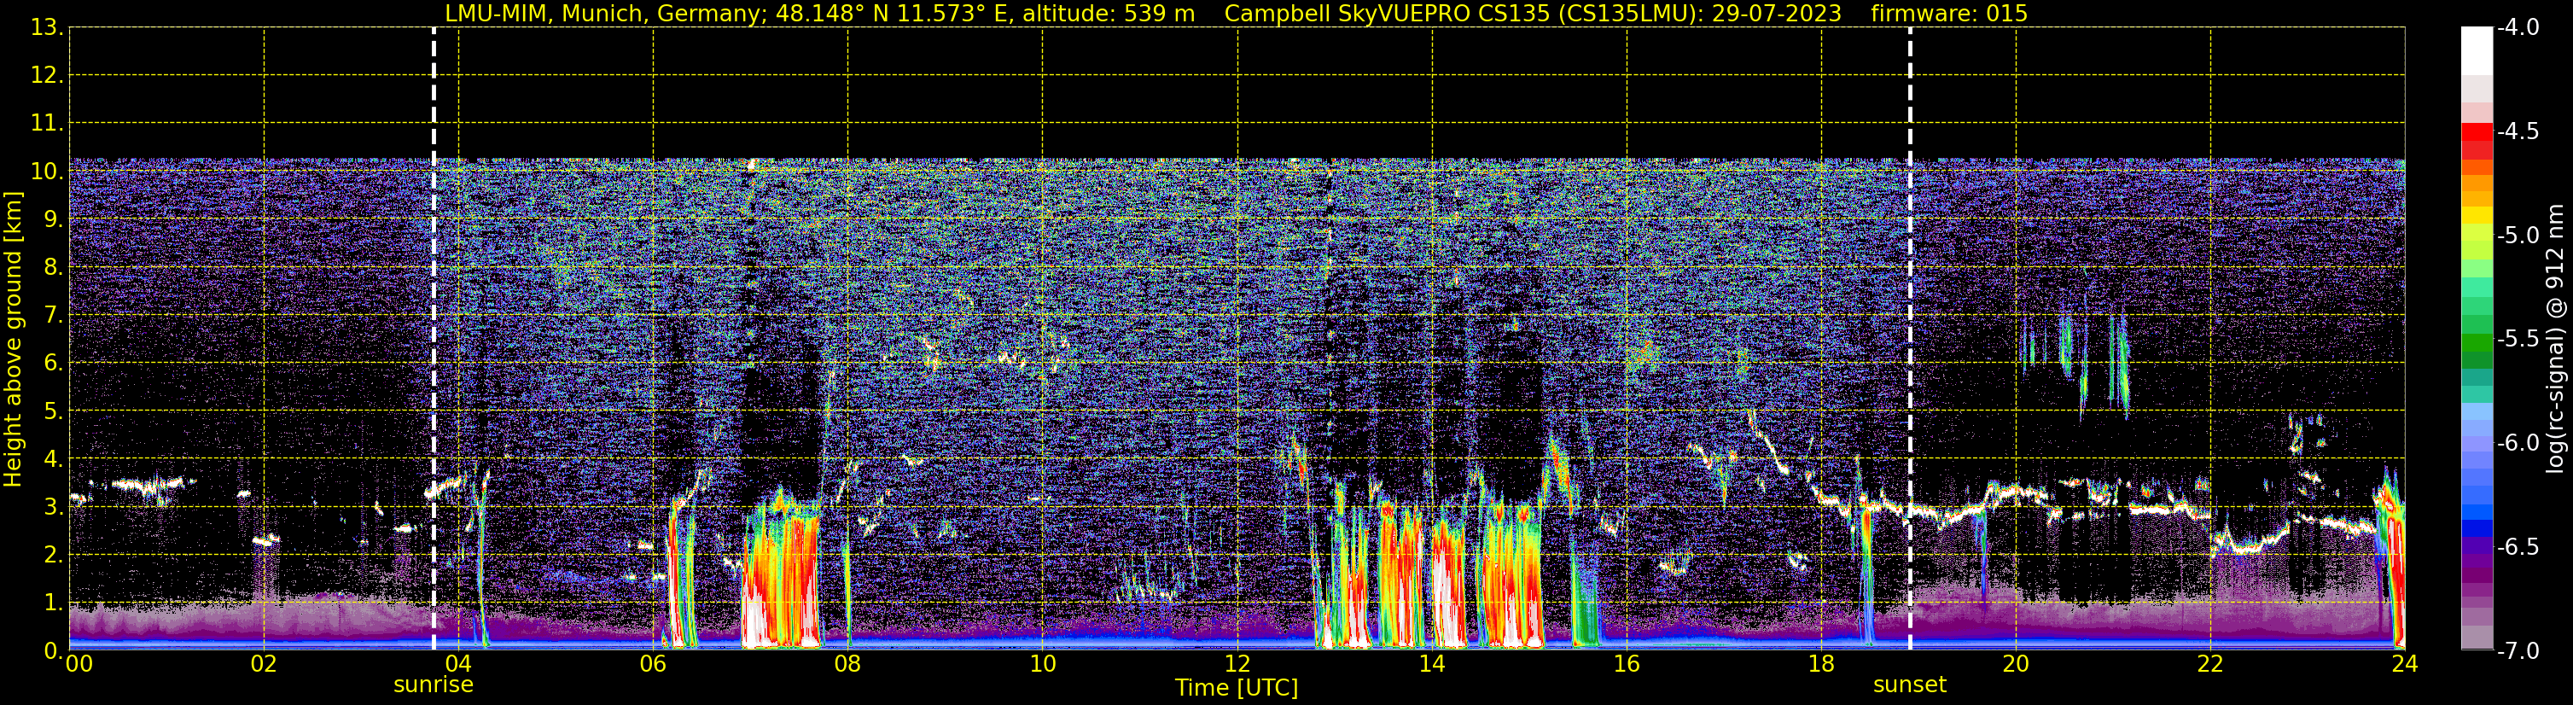Click the '-6.0' colorbar tick label
Image resolution: width=2573 pixels, height=705 pixels.
pyautogui.click(x=2517, y=443)
